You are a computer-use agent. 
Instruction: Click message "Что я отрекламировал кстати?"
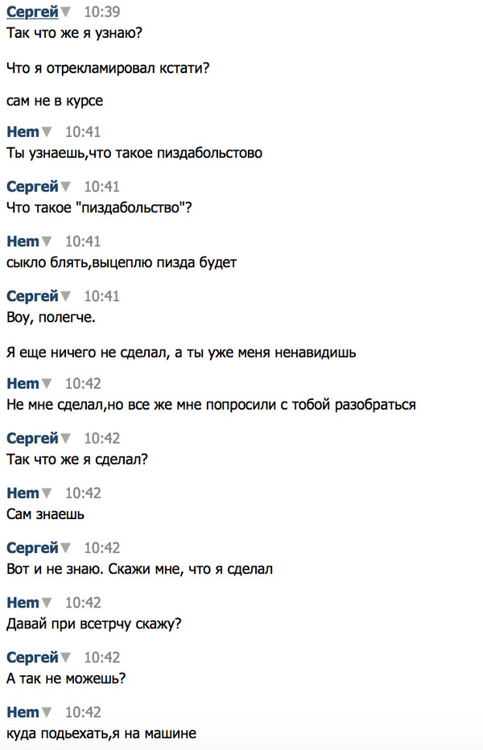[x=108, y=69]
